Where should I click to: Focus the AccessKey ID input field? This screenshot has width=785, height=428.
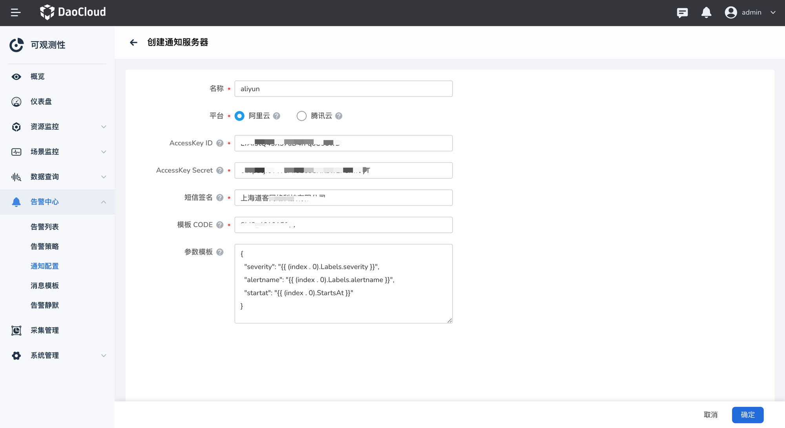point(343,143)
